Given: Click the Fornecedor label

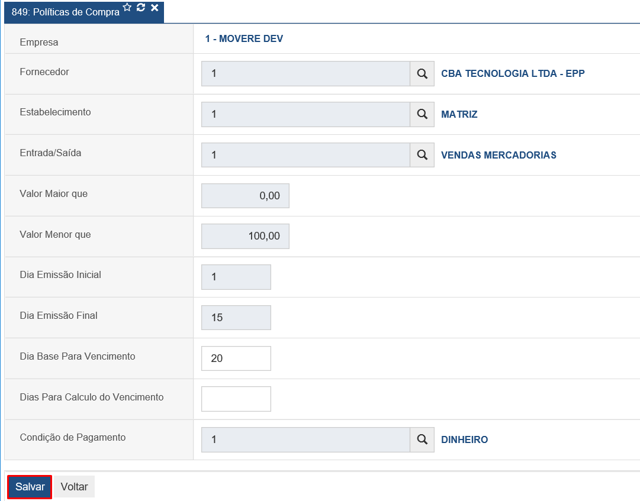Looking at the screenshot, I should coord(44,72).
